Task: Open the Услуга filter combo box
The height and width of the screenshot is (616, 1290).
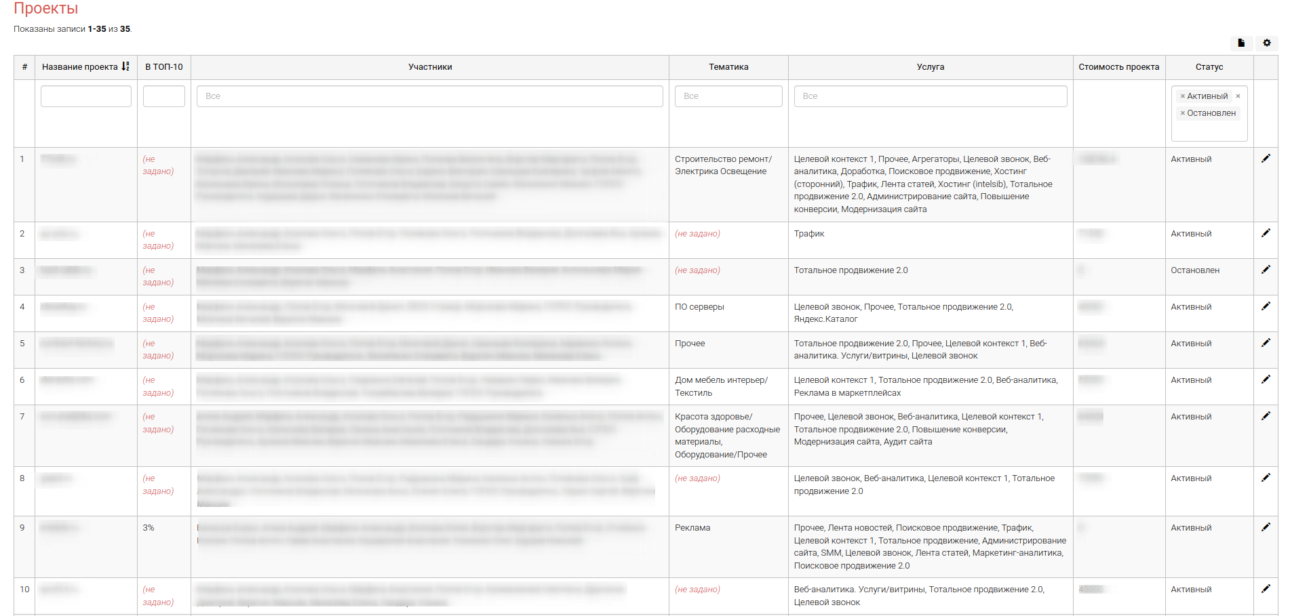Action: tap(930, 96)
